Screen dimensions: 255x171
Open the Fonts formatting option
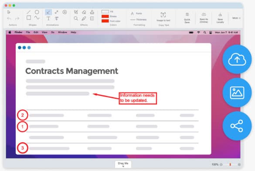coord(136,14)
